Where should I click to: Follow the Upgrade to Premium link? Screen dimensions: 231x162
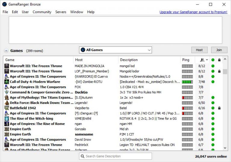coord(193,12)
